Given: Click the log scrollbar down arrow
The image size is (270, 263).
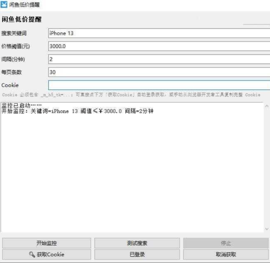Looking at the screenshot, I should [267, 229].
